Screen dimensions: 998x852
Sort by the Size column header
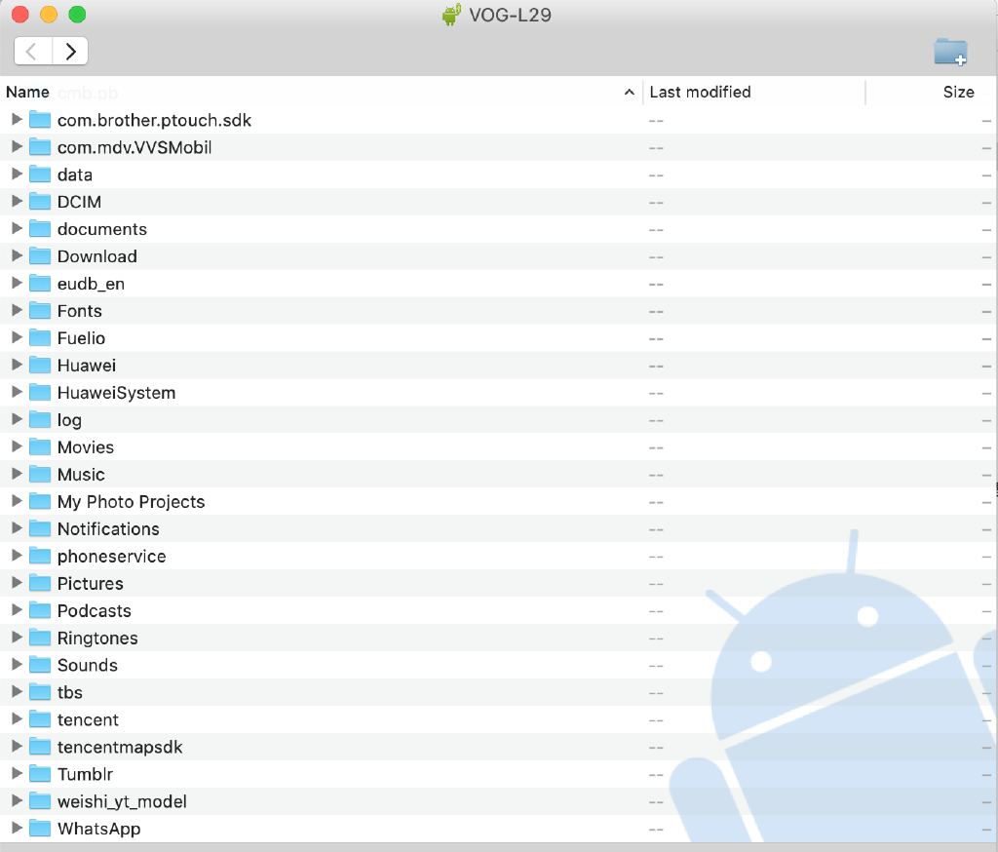coord(957,93)
